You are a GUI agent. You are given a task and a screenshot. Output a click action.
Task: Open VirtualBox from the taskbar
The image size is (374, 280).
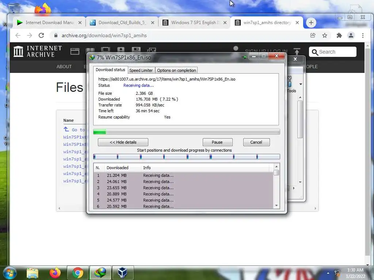123,273
